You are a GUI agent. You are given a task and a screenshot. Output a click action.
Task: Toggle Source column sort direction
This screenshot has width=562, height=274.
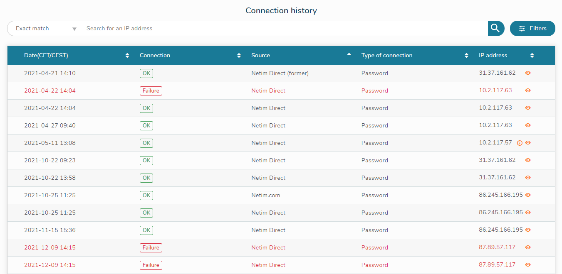349,55
